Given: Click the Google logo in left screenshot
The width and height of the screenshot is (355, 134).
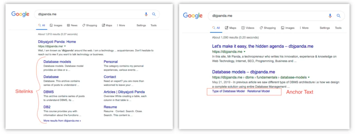Looking at the screenshot, I should coord(20,14).
